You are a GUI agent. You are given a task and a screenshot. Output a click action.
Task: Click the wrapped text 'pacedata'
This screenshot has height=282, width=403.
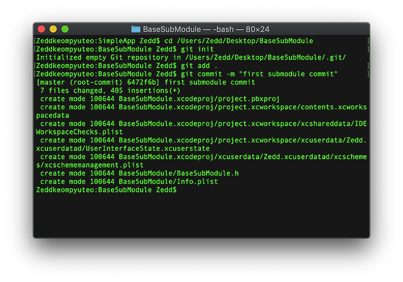53,115
